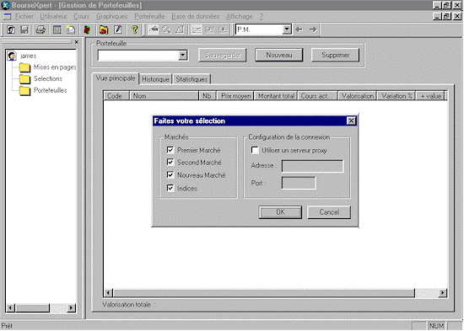Click the quotes table toolbar icon

coord(57,29)
